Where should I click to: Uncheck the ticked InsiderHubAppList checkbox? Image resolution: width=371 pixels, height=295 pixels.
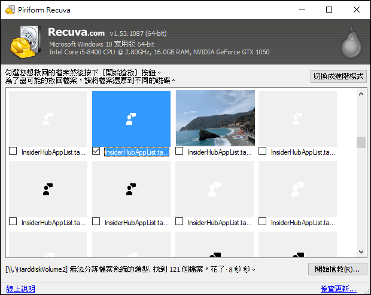pyautogui.click(x=96, y=151)
